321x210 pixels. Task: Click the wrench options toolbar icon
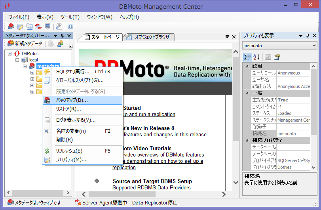point(59,27)
